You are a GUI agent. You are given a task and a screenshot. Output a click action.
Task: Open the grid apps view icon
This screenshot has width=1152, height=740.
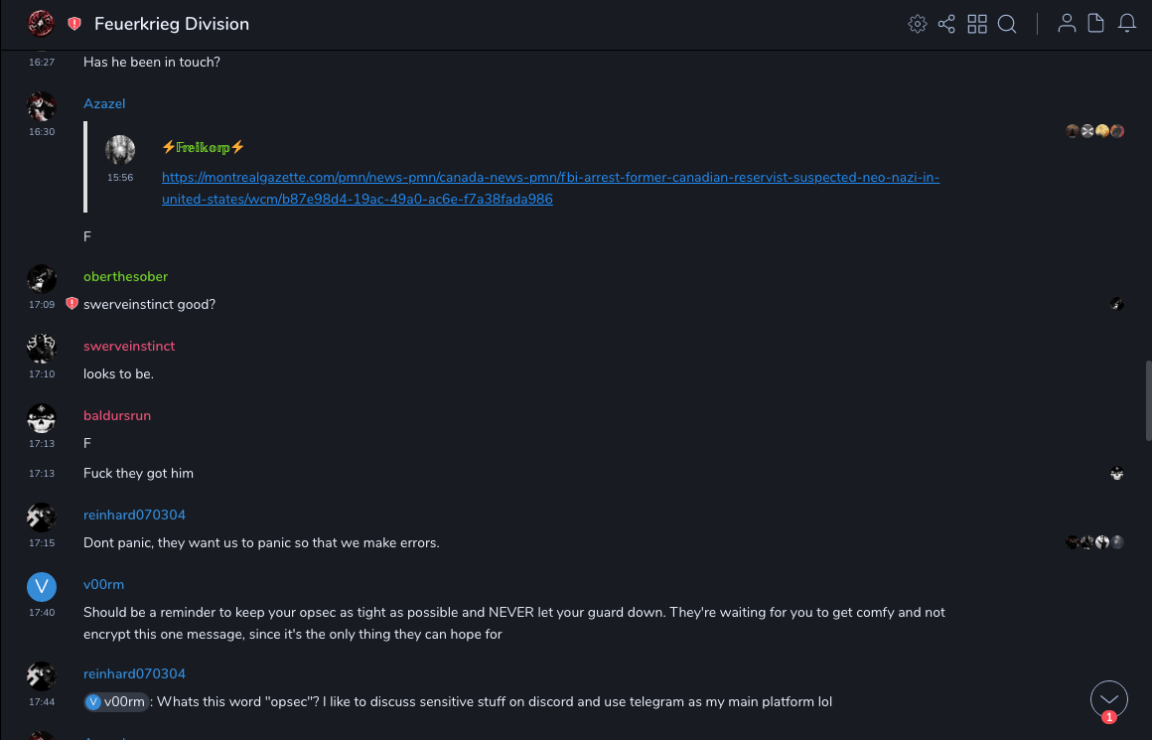(977, 24)
